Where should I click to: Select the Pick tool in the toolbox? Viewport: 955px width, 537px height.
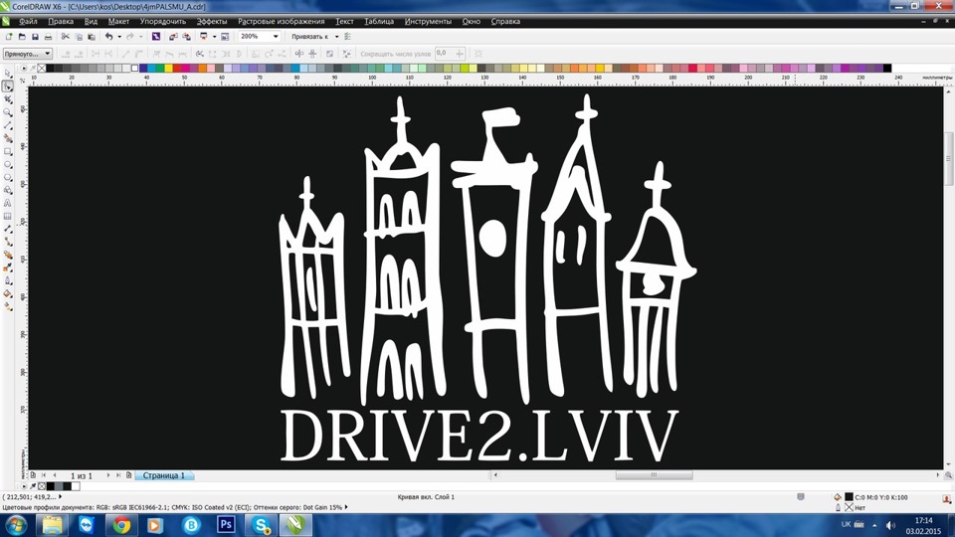[x=7, y=74]
